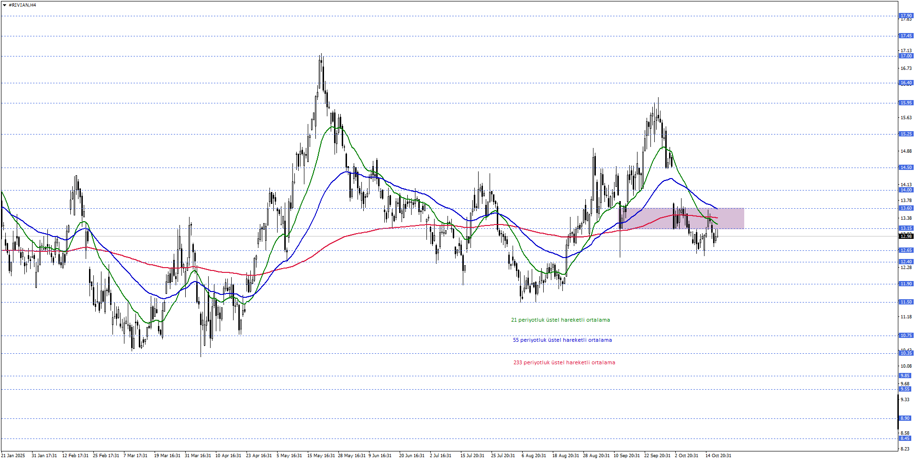Click the 15.25 price level label

[906, 134]
